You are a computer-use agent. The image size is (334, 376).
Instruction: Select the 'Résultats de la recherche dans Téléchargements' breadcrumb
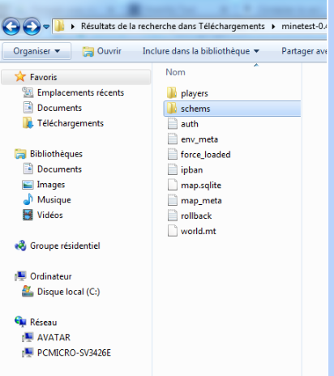[x=173, y=26]
